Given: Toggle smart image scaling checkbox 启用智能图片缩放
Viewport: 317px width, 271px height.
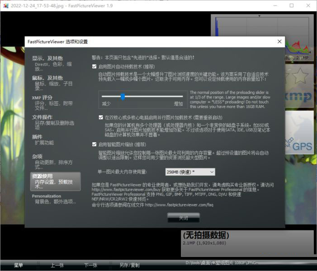Looking at the screenshot, I should (x=94, y=144).
